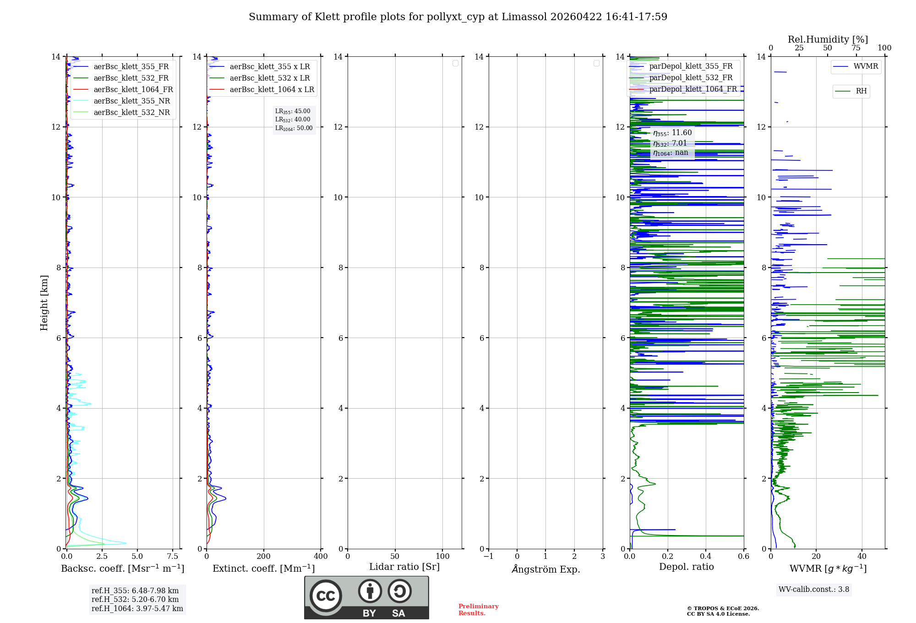Click the WV-calib.const. 3.8 label

coord(813,589)
